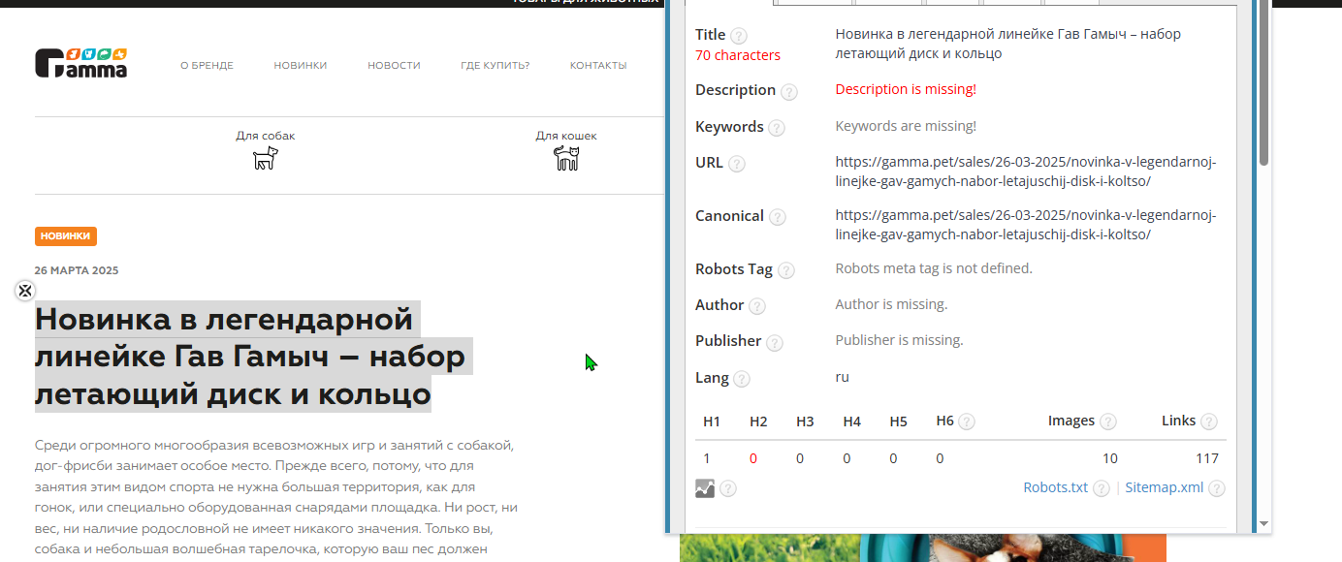The image size is (1342, 562).
Task: Click the help icon next to H6
Action: (x=967, y=422)
